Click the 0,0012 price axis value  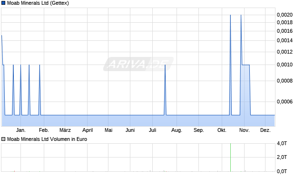tap(285, 52)
